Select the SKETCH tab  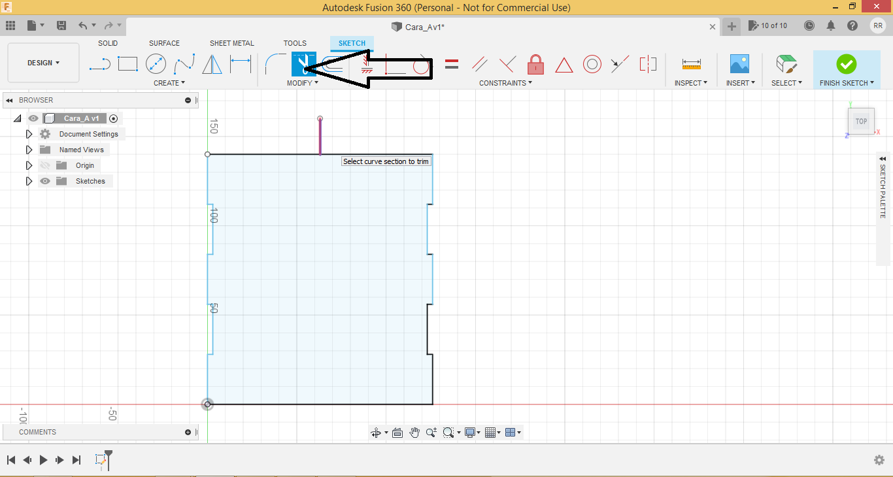click(352, 43)
